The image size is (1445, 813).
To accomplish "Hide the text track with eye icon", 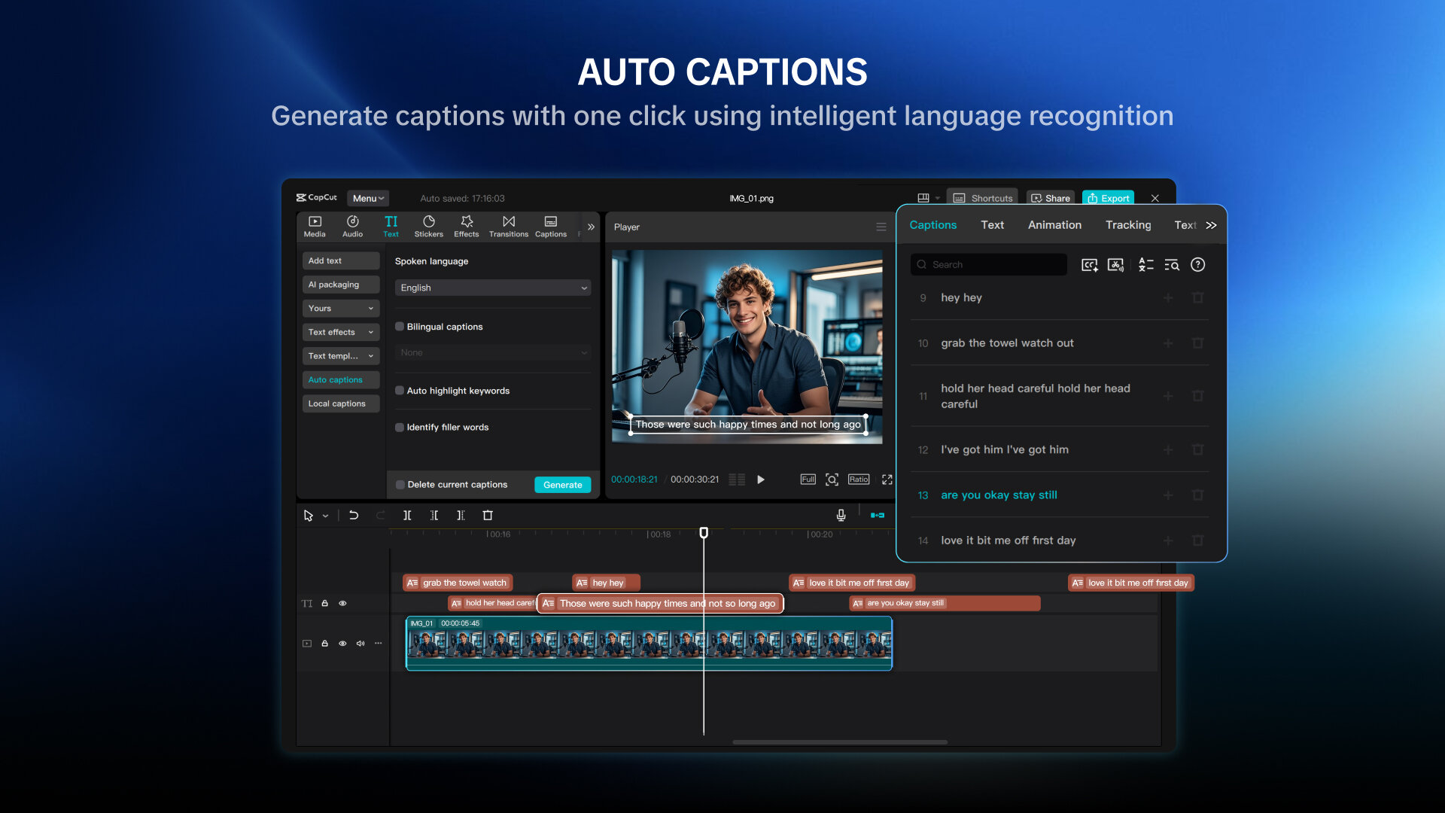I will (342, 604).
